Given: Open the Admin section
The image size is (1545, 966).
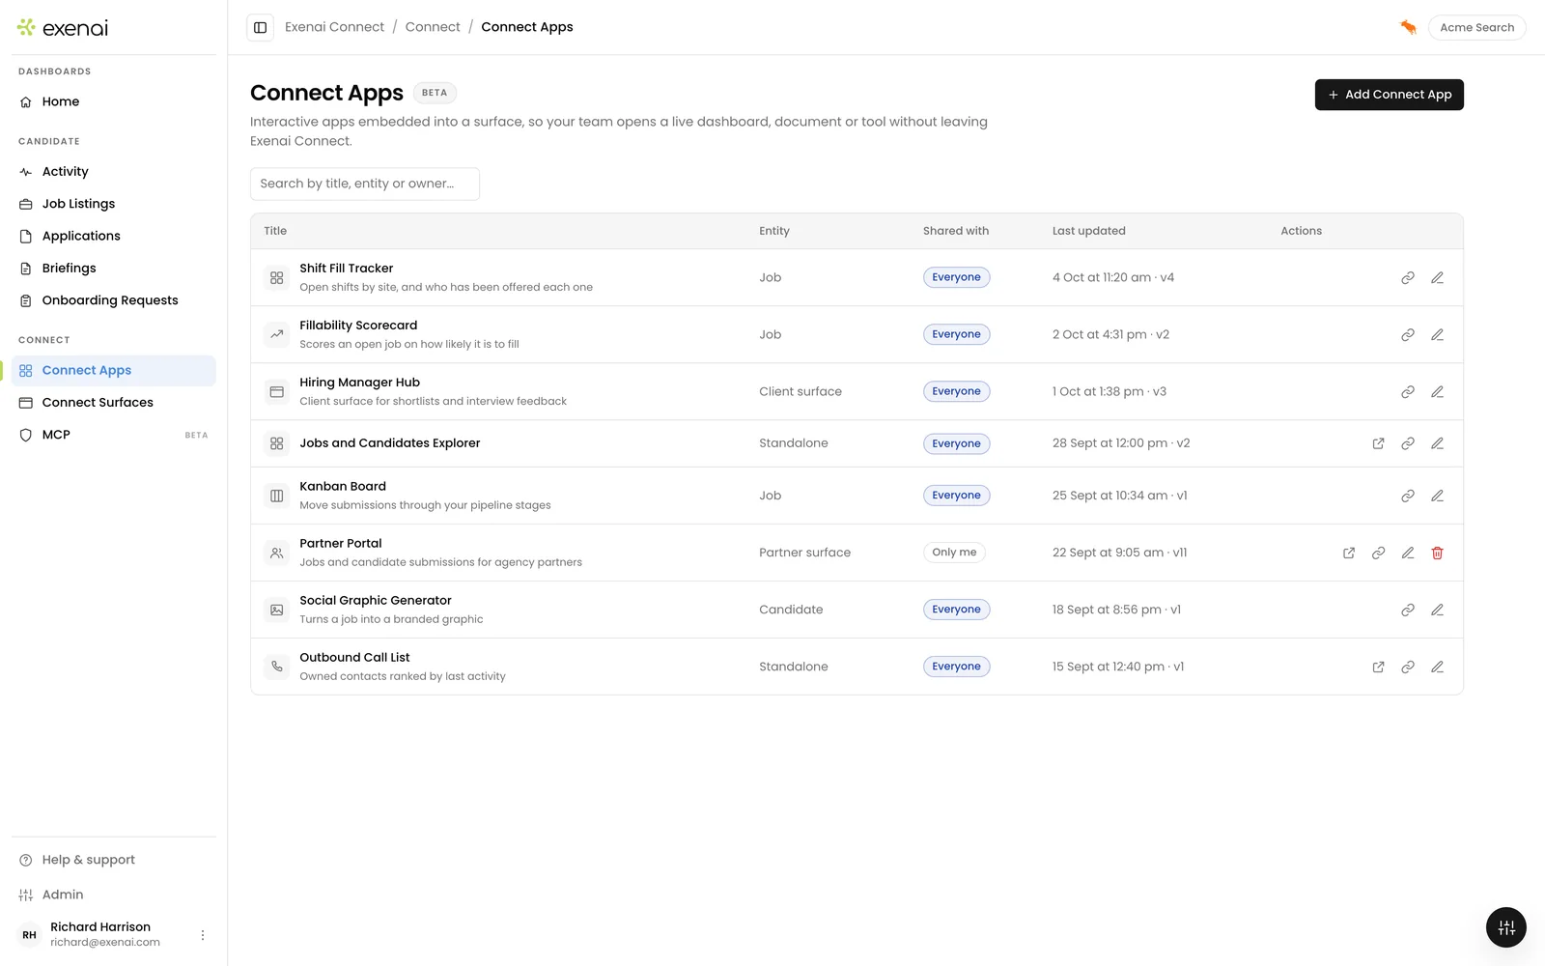Looking at the screenshot, I should [114, 895].
